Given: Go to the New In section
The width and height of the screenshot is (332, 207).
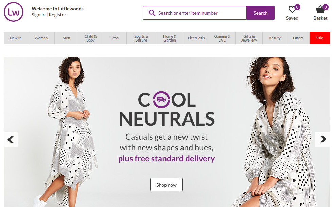Looking at the screenshot, I should click(16, 38).
